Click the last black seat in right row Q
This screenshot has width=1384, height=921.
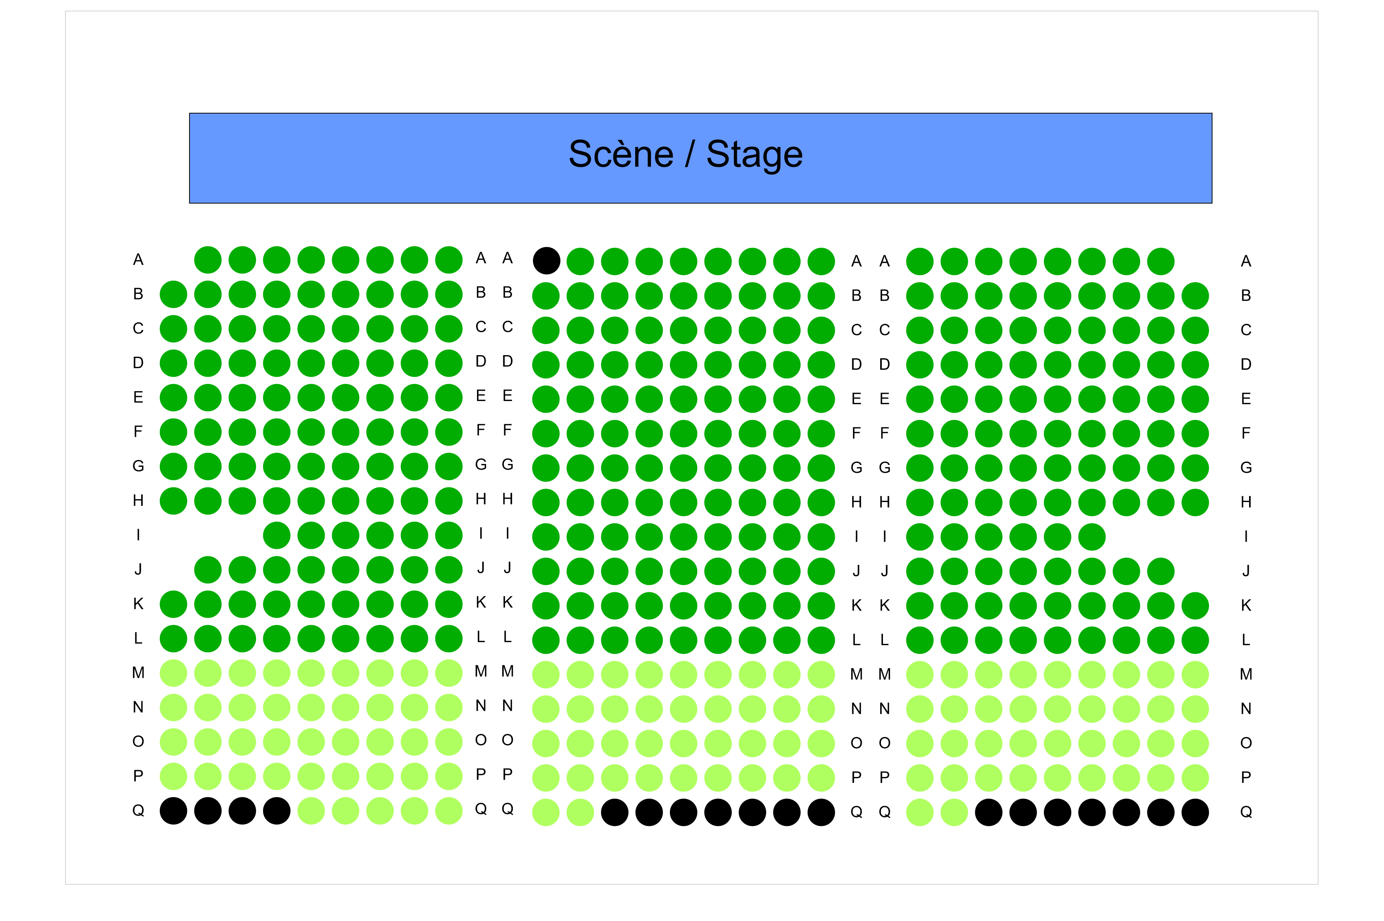click(x=1194, y=812)
